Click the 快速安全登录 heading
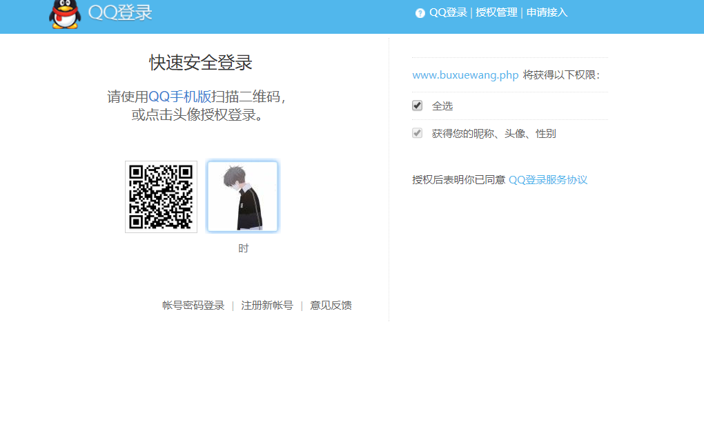704x440 pixels. pos(201,62)
